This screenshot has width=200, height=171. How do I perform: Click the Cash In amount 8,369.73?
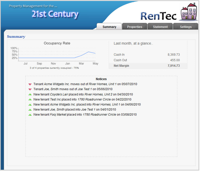(x=174, y=55)
